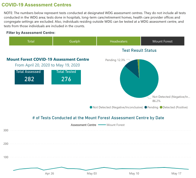Click the green Detected (Positive) legend dot

pyautogui.click(x=161, y=107)
